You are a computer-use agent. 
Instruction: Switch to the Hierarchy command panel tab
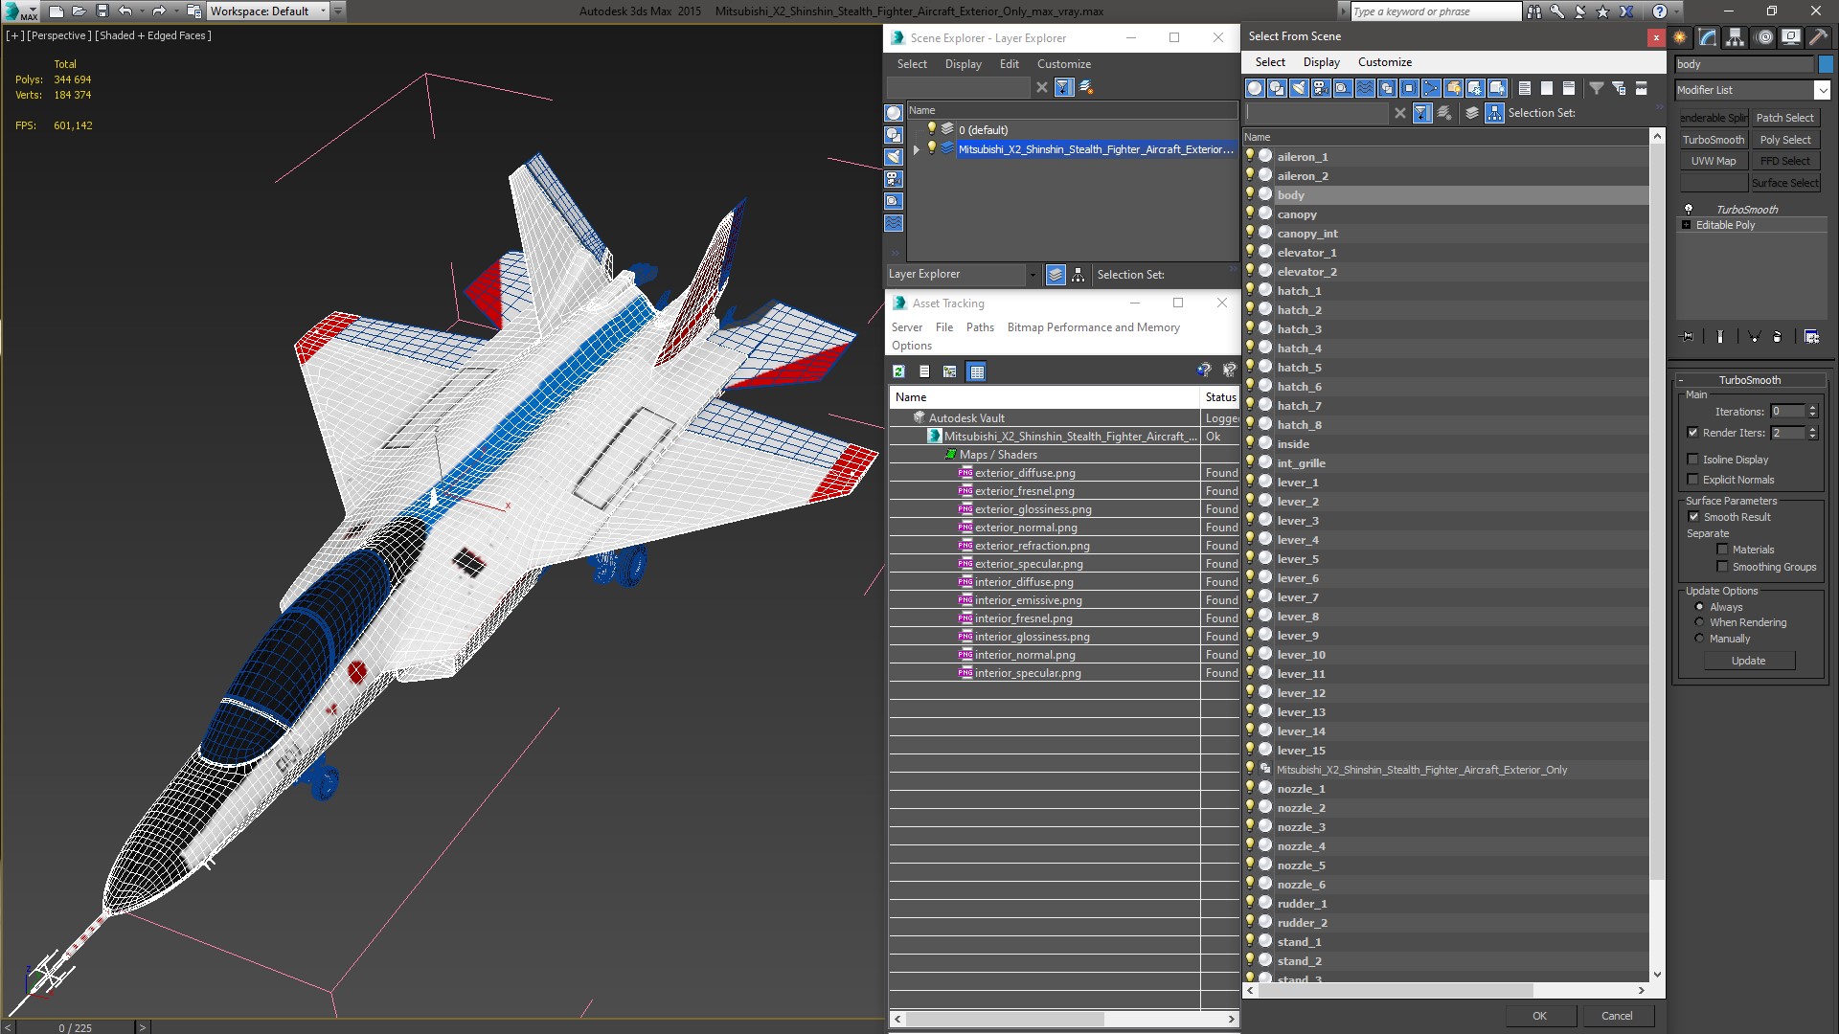(1736, 37)
